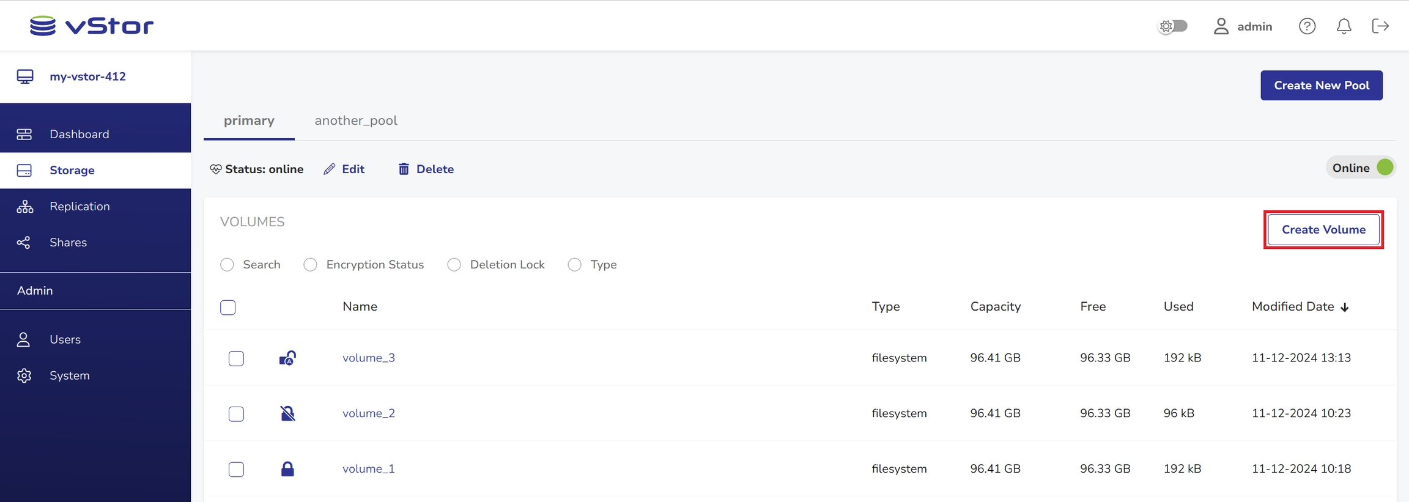Image resolution: width=1409 pixels, height=502 pixels.
Task: Click the unlocked padlock icon for volume_3
Action: pos(287,358)
